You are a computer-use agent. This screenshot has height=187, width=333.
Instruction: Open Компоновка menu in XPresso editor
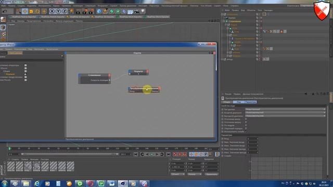pos(20,49)
